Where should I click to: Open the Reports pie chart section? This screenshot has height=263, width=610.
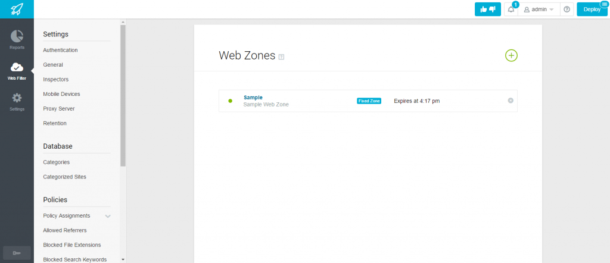[17, 40]
